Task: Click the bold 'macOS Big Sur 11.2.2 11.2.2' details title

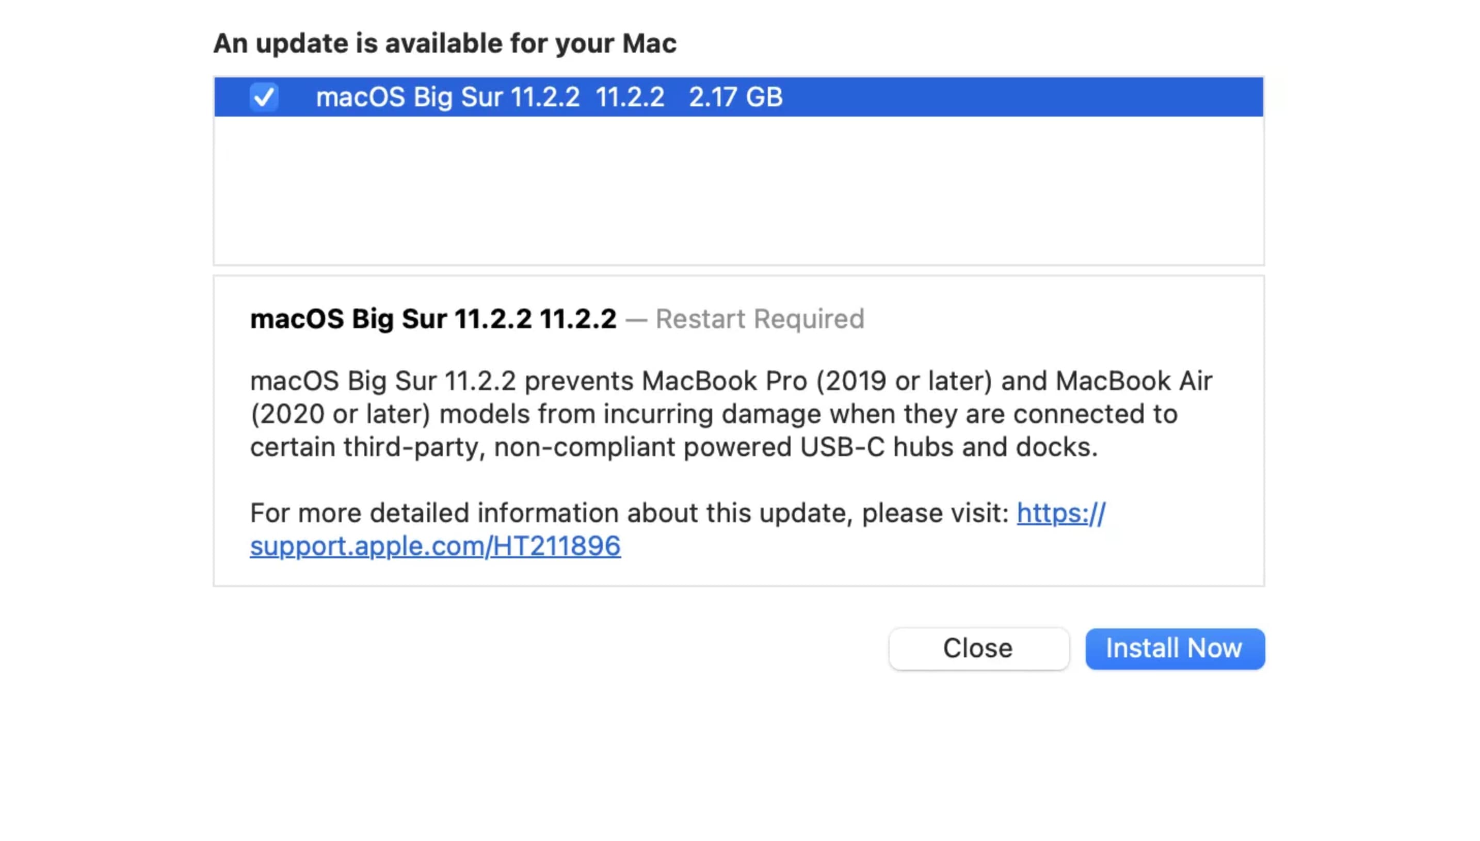Action: coord(433,319)
